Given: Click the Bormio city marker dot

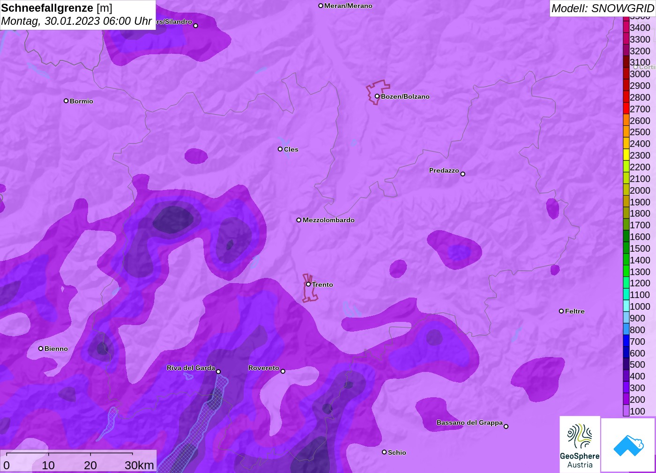Looking at the screenshot, I should click(66, 101).
